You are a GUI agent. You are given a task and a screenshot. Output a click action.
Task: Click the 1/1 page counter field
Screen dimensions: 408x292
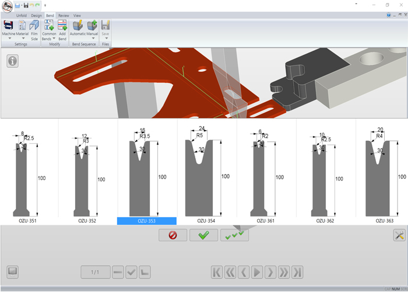(x=94, y=272)
